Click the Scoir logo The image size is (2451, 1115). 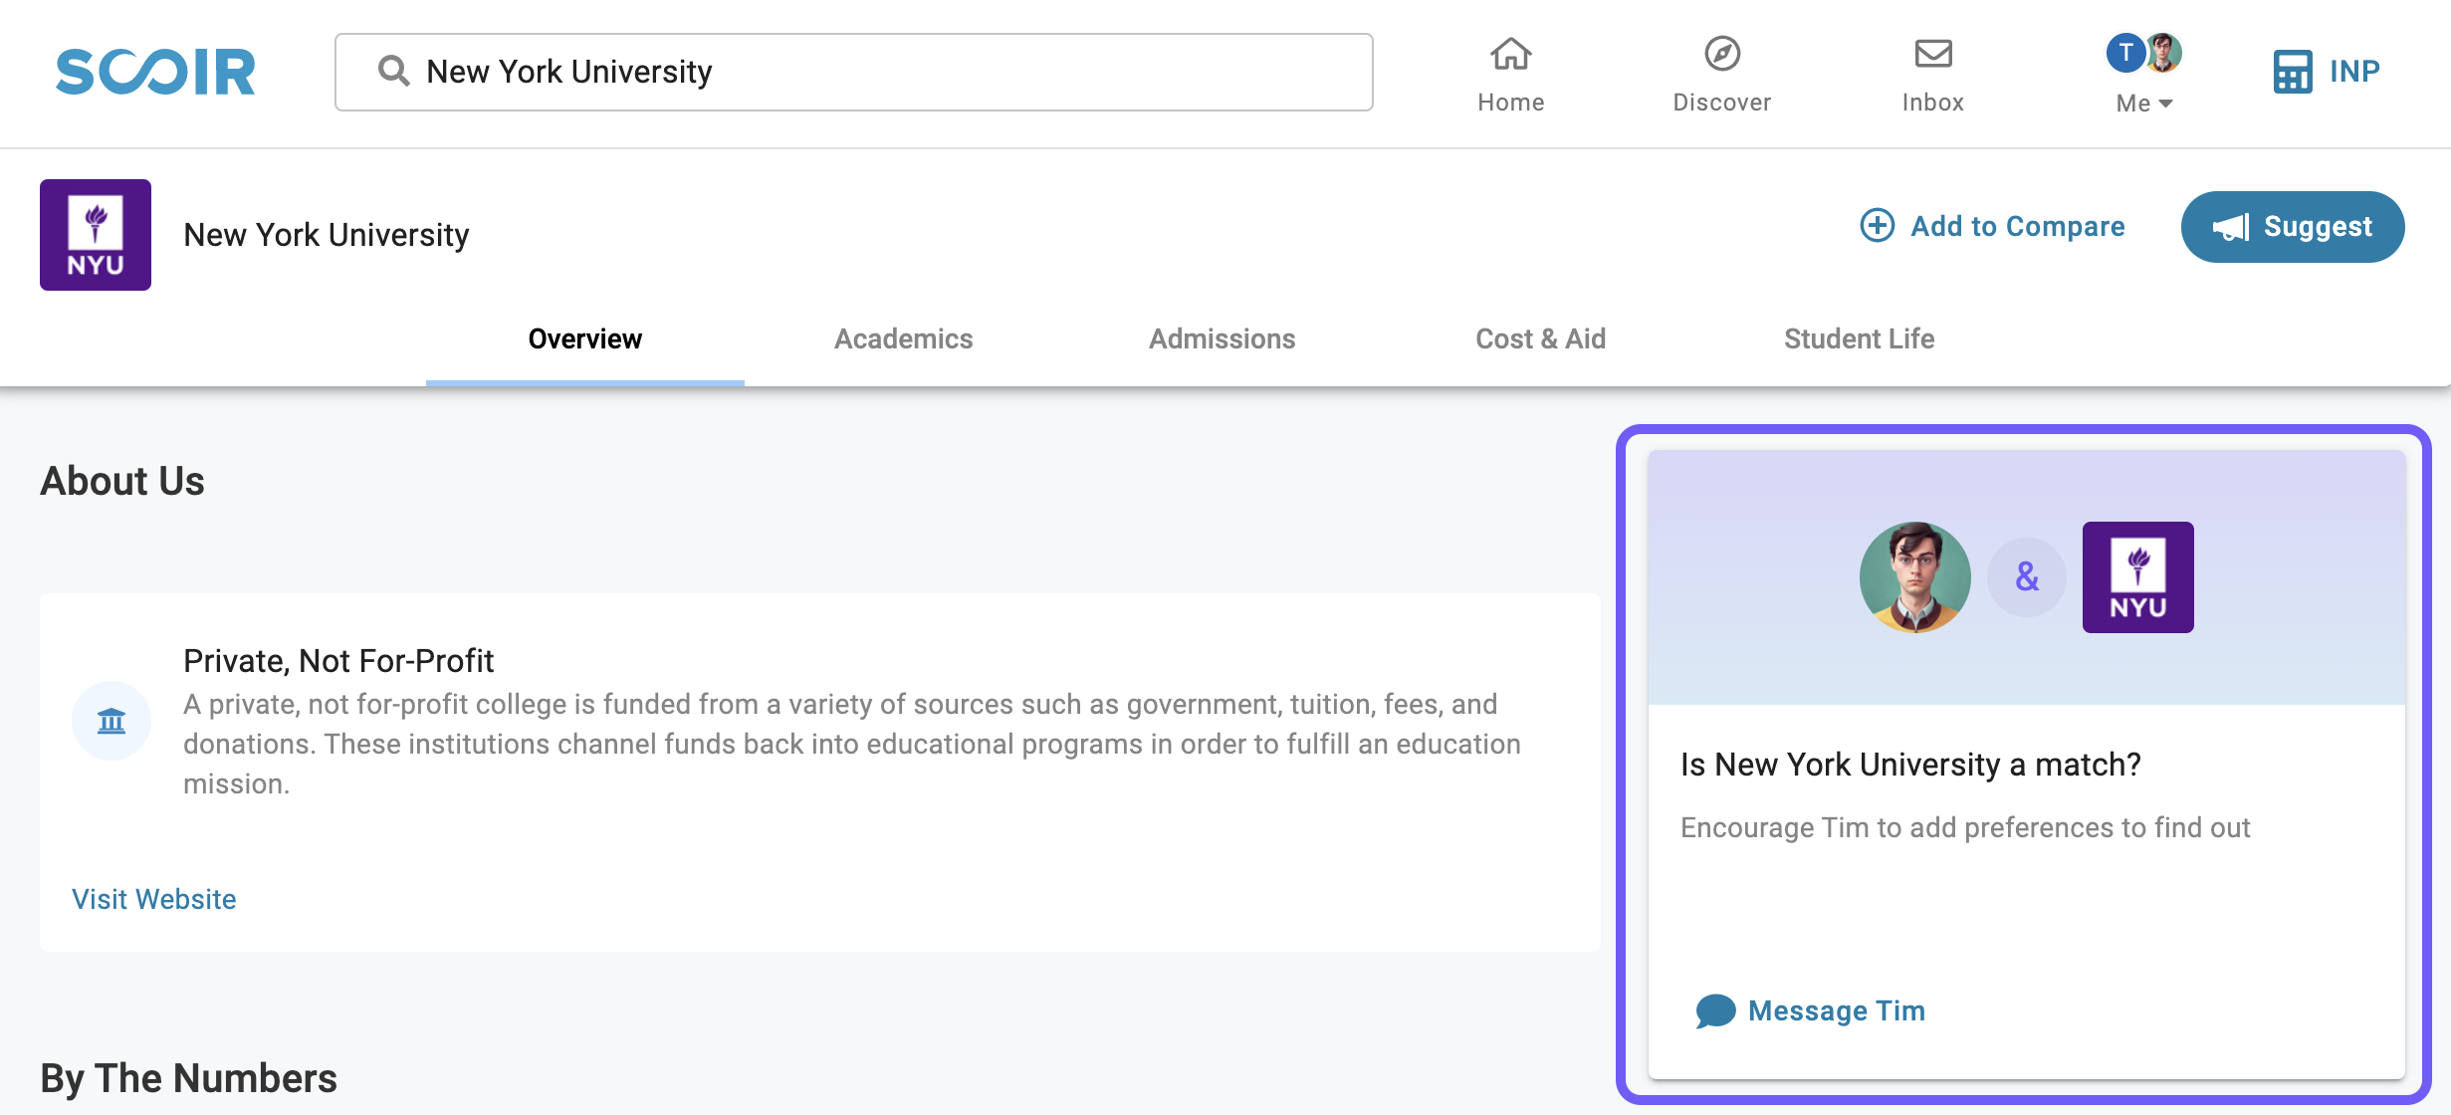[155, 72]
